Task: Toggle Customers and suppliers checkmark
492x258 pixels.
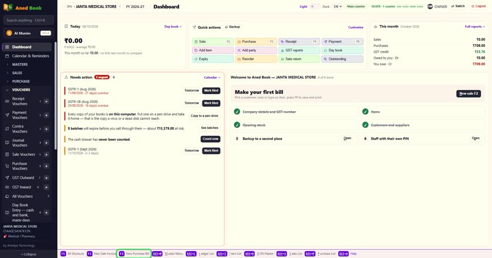Action: tap(365, 125)
